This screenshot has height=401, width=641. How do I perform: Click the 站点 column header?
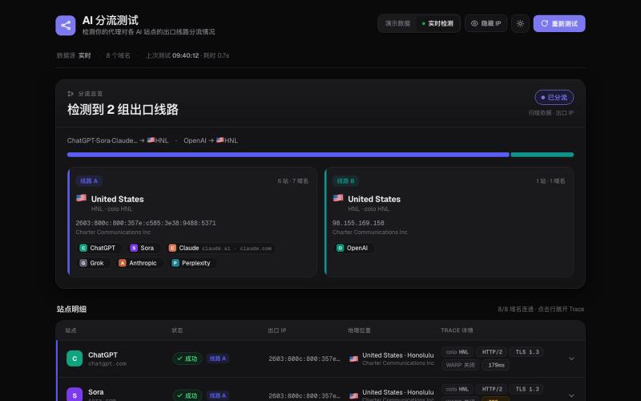pyautogui.click(x=71, y=330)
